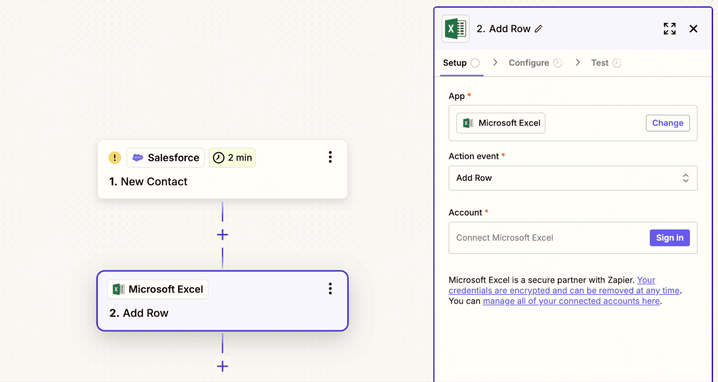The height and width of the screenshot is (382, 718).
Task: Select the 1. New Contact trigger card
Action: point(223,169)
